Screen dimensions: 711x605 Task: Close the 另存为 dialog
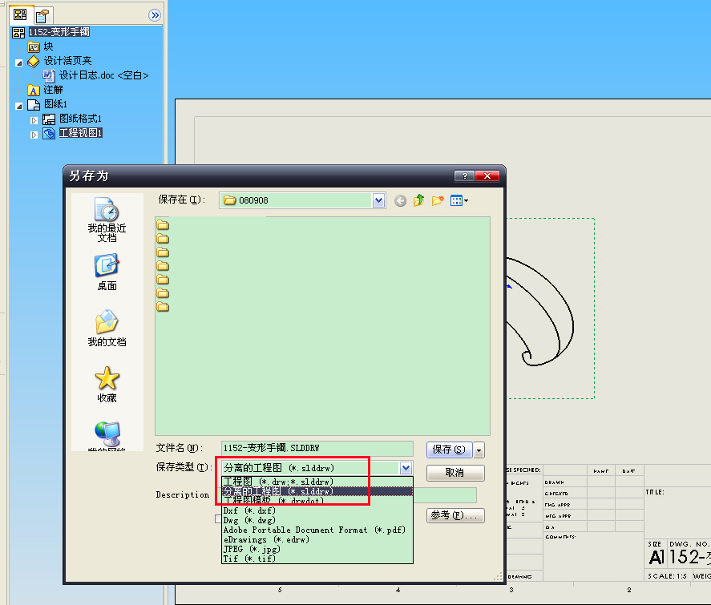point(487,175)
